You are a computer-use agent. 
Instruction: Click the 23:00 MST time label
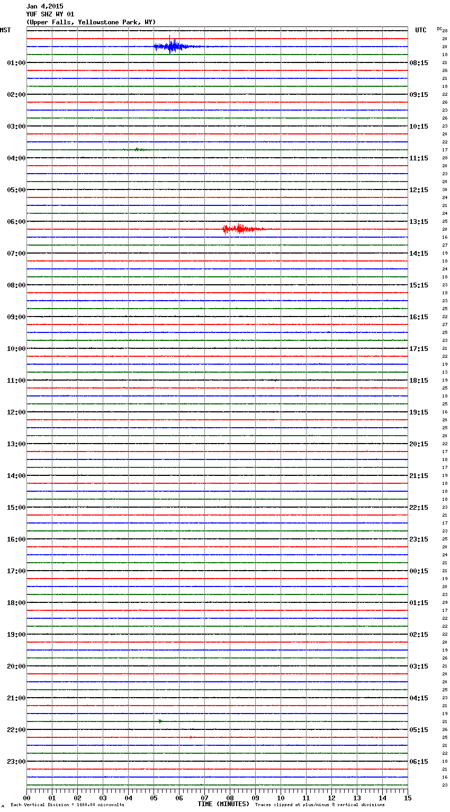[x=16, y=762]
